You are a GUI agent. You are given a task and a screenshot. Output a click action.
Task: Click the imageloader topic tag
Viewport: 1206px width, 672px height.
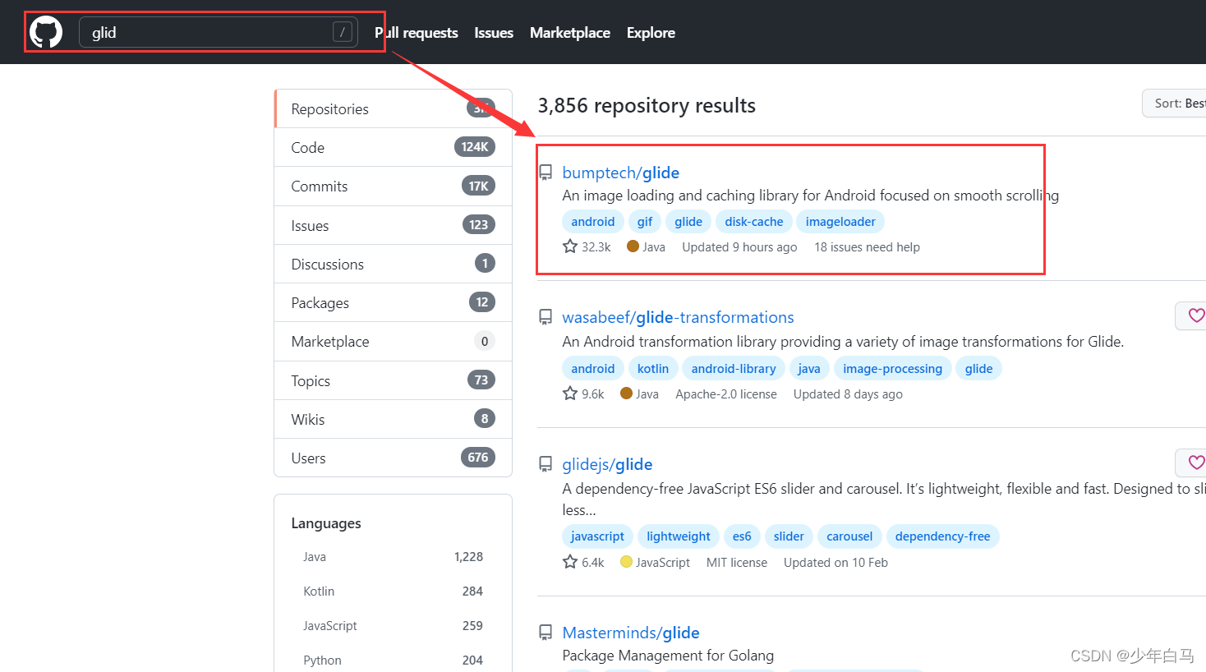[x=840, y=222]
